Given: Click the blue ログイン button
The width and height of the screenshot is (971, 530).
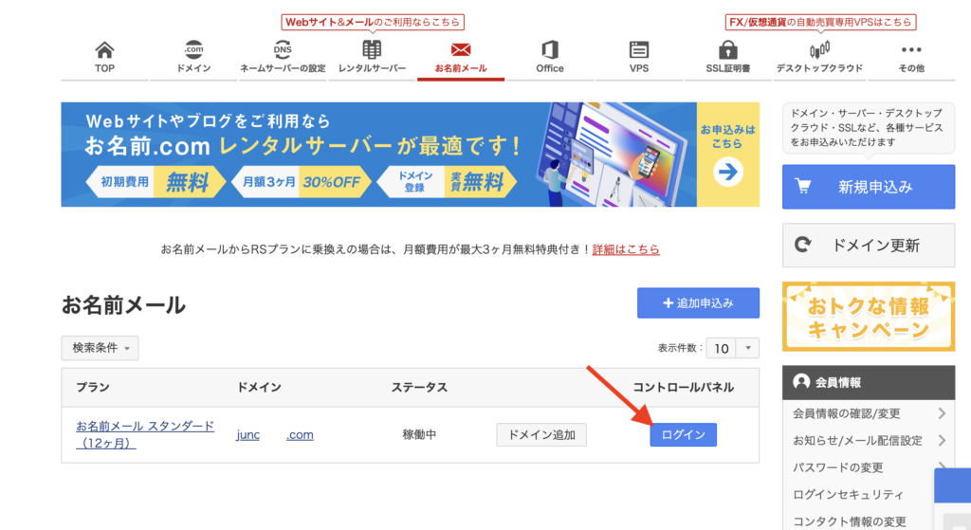Looking at the screenshot, I should (x=683, y=434).
